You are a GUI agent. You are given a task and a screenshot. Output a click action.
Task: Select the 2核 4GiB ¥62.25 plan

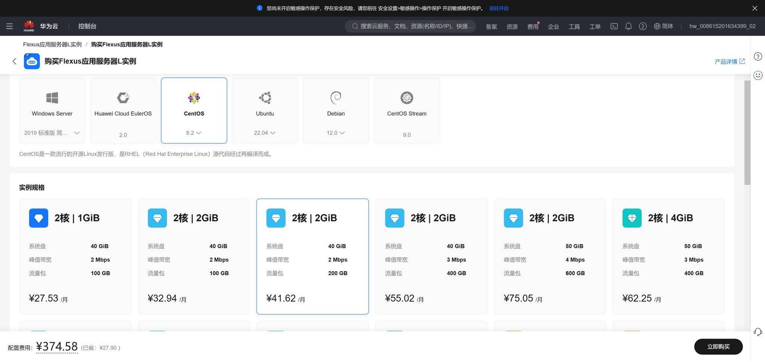click(x=668, y=256)
